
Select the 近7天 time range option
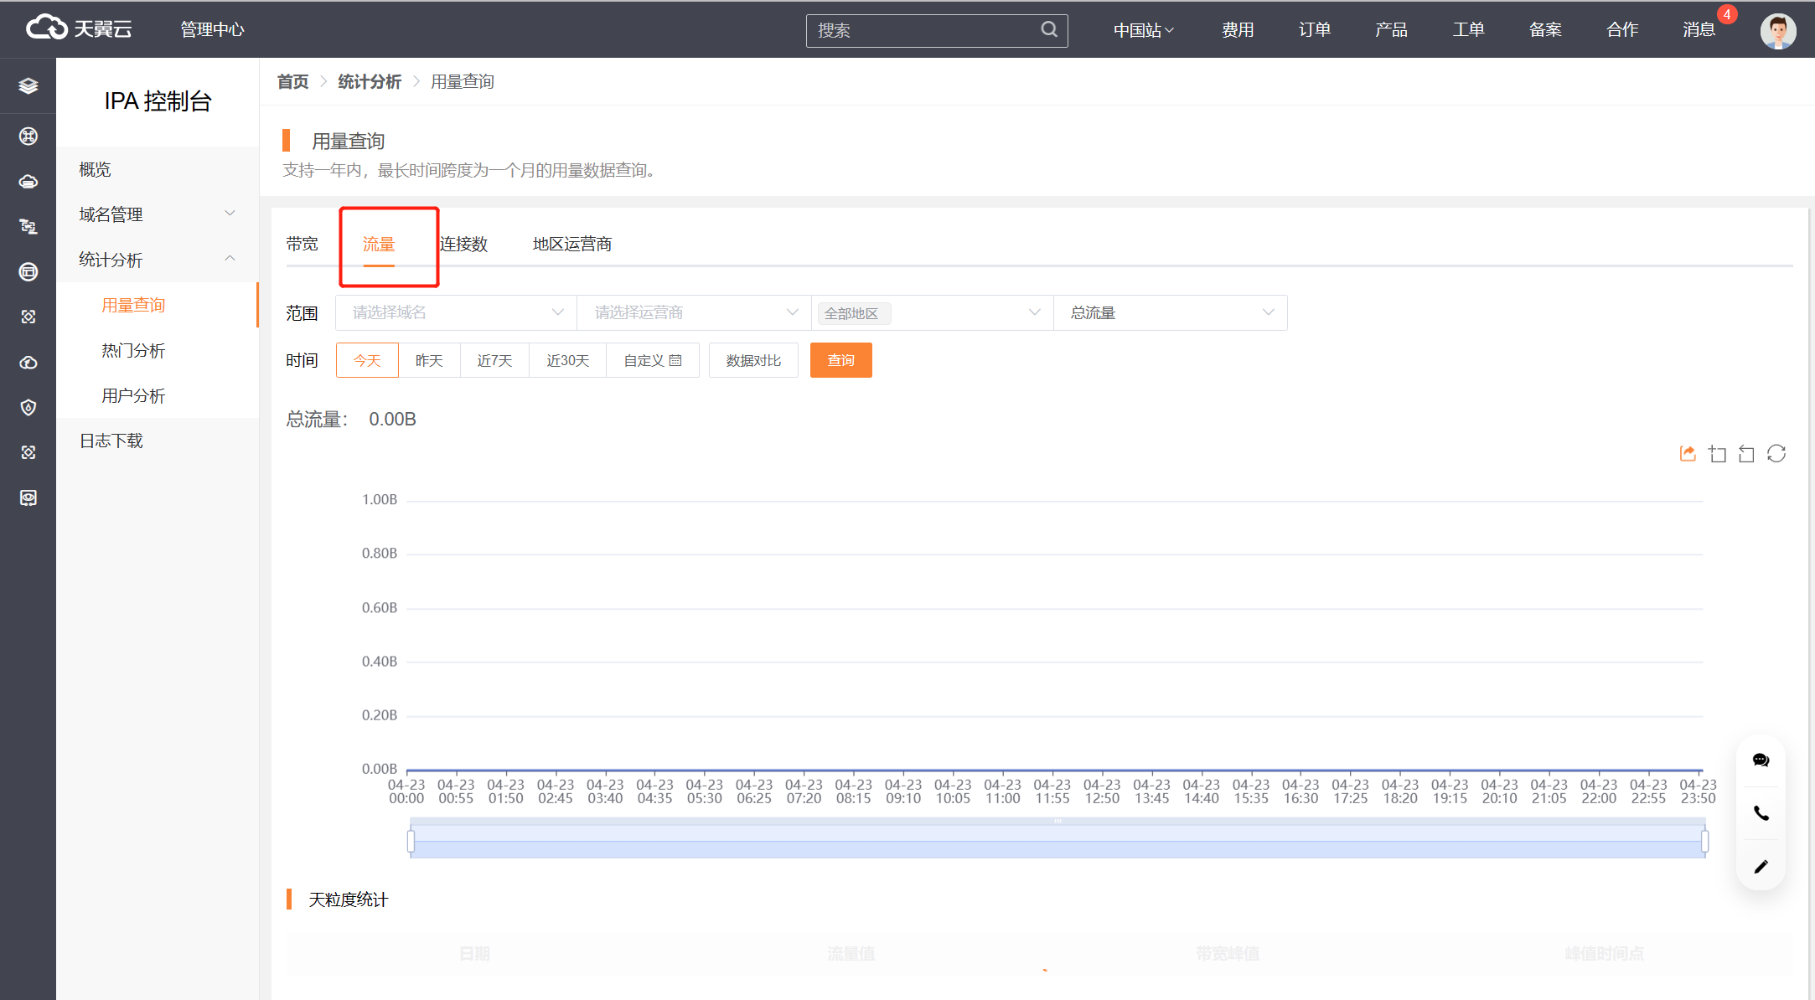[x=494, y=360]
